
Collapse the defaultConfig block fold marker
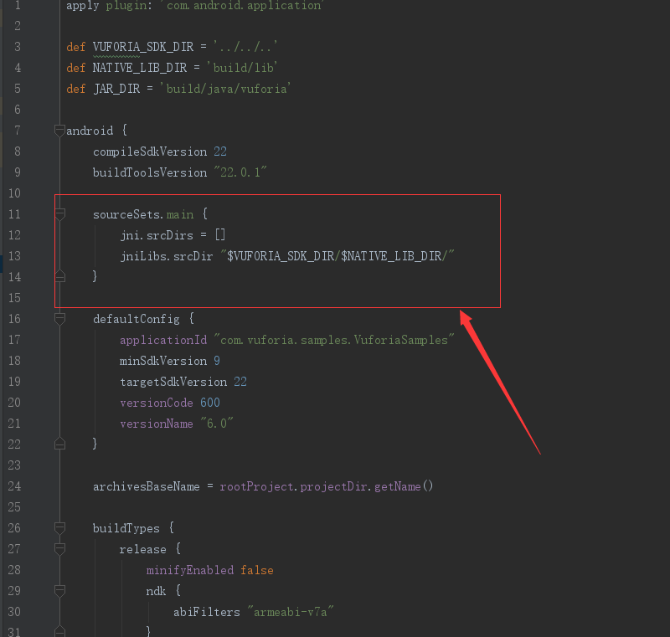coord(59,319)
